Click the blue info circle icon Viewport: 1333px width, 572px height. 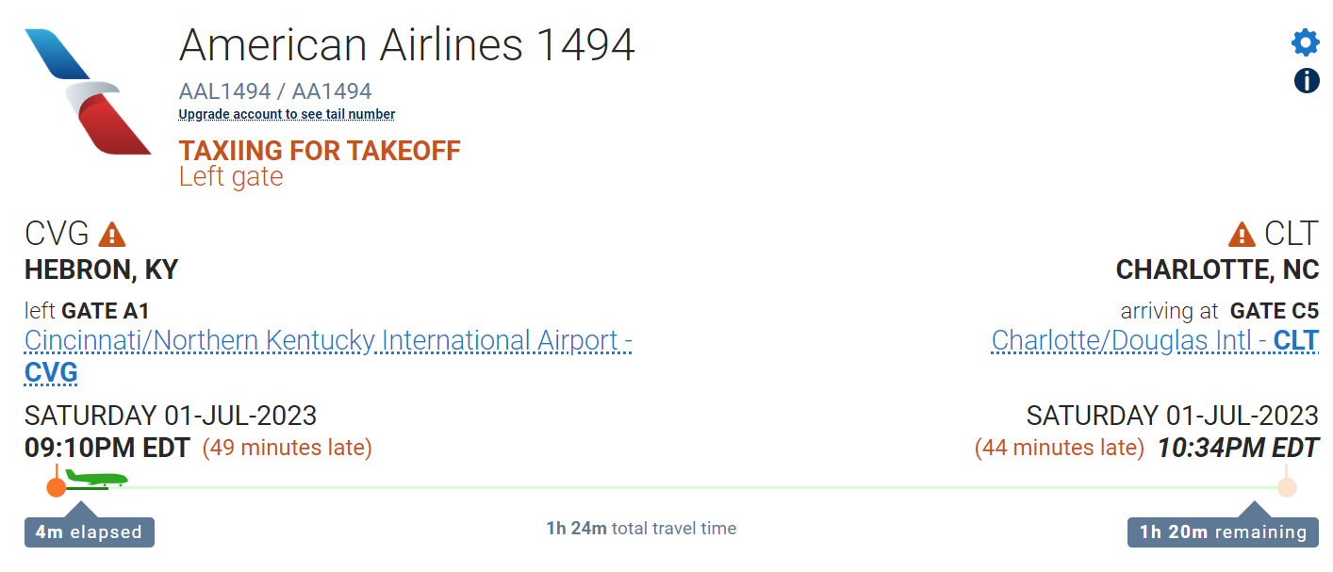click(1307, 81)
